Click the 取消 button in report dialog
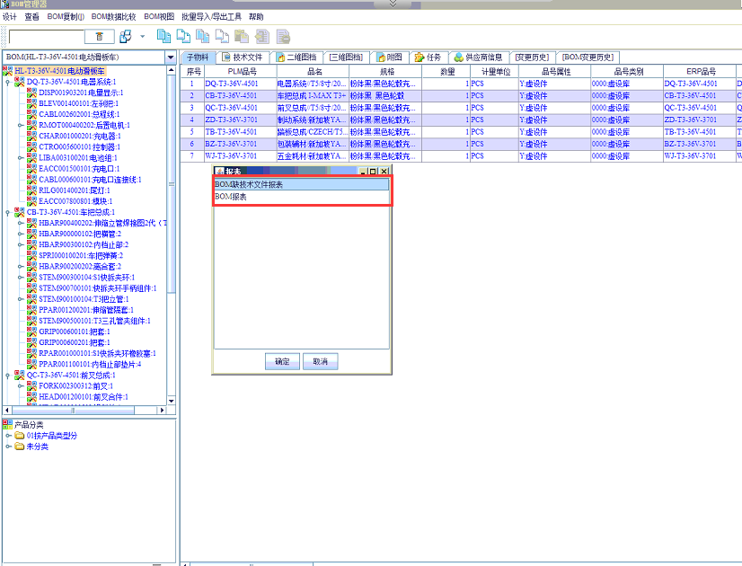This screenshot has width=742, height=566. pyautogui.click(x=320, y=361)
